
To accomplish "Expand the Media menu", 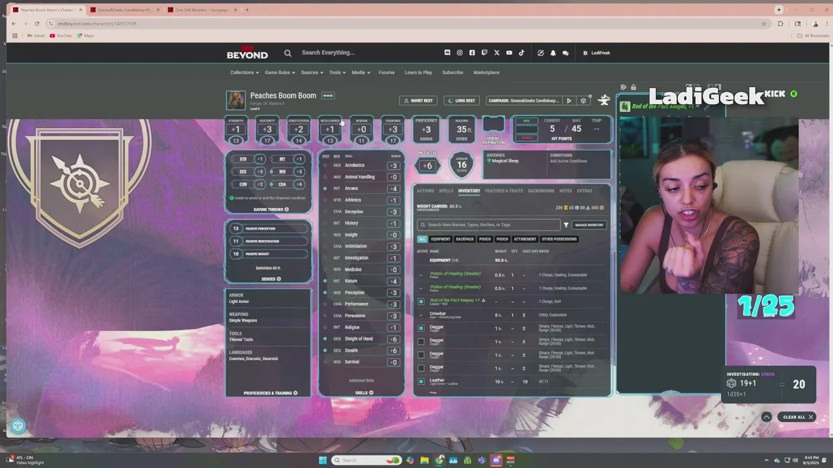I will (x=361, y=72).
